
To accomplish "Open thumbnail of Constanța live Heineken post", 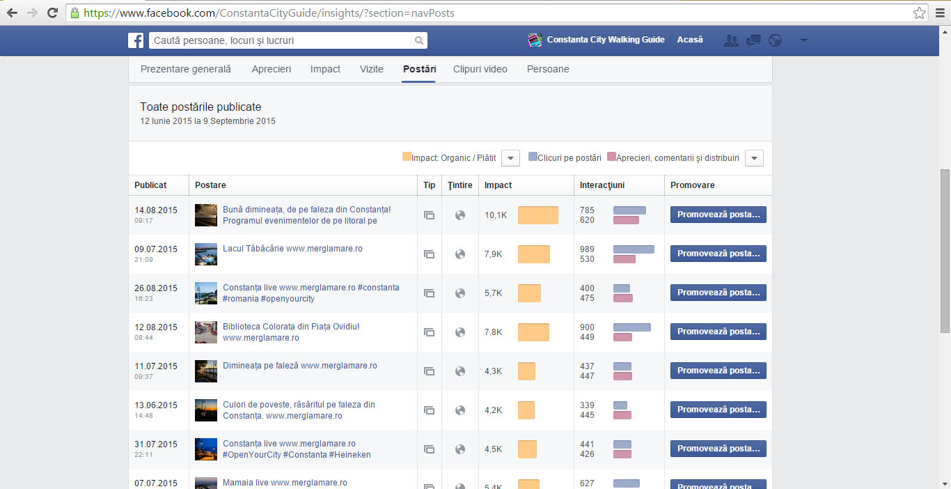I will (x=206, y=449).
